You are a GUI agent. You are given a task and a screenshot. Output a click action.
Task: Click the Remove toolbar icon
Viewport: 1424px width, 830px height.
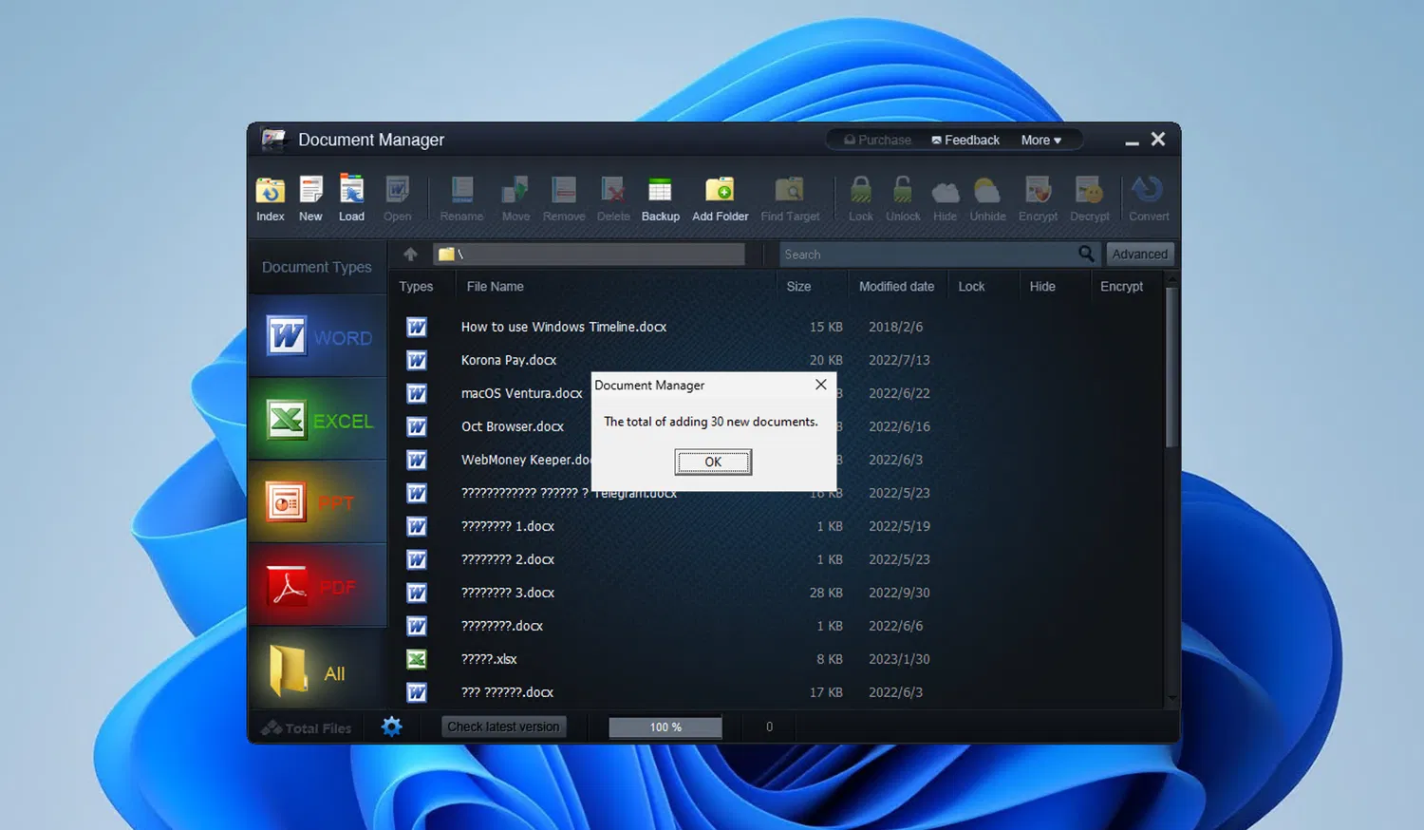tap(564, 191)
